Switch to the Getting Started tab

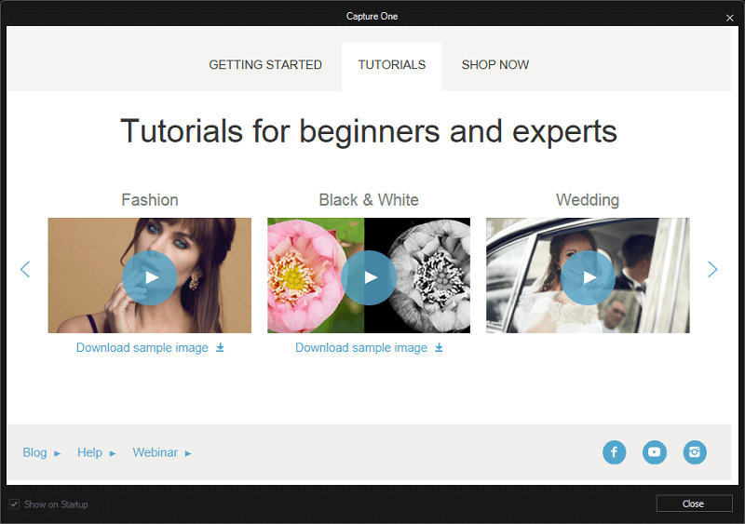click(265, 64)
